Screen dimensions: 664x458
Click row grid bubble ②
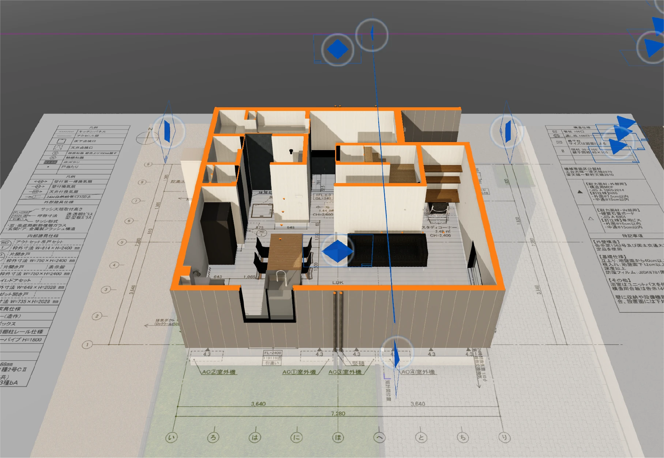[x=97, y=316]
